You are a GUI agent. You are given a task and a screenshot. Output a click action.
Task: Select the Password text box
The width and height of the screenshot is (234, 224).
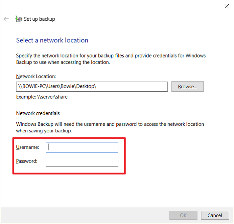[x=82, y=162]
